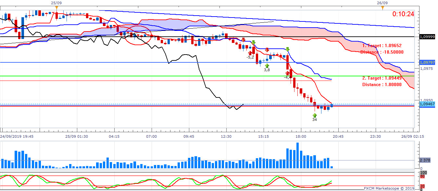This screenshot has width=438, height=191.
Task: Click the 1,0950 price axis value
Action: click(x=426, y=100)
